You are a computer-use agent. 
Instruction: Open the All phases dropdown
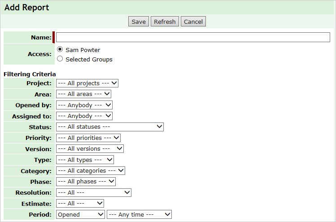pos(86,182)
